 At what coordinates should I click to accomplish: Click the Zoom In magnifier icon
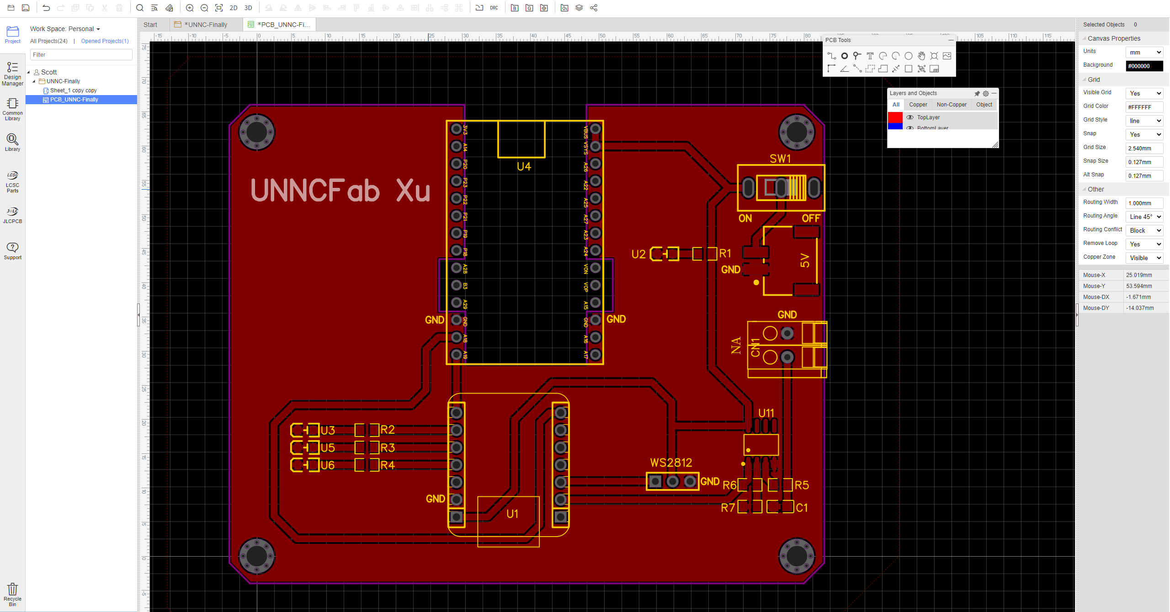tap(190, 8)
